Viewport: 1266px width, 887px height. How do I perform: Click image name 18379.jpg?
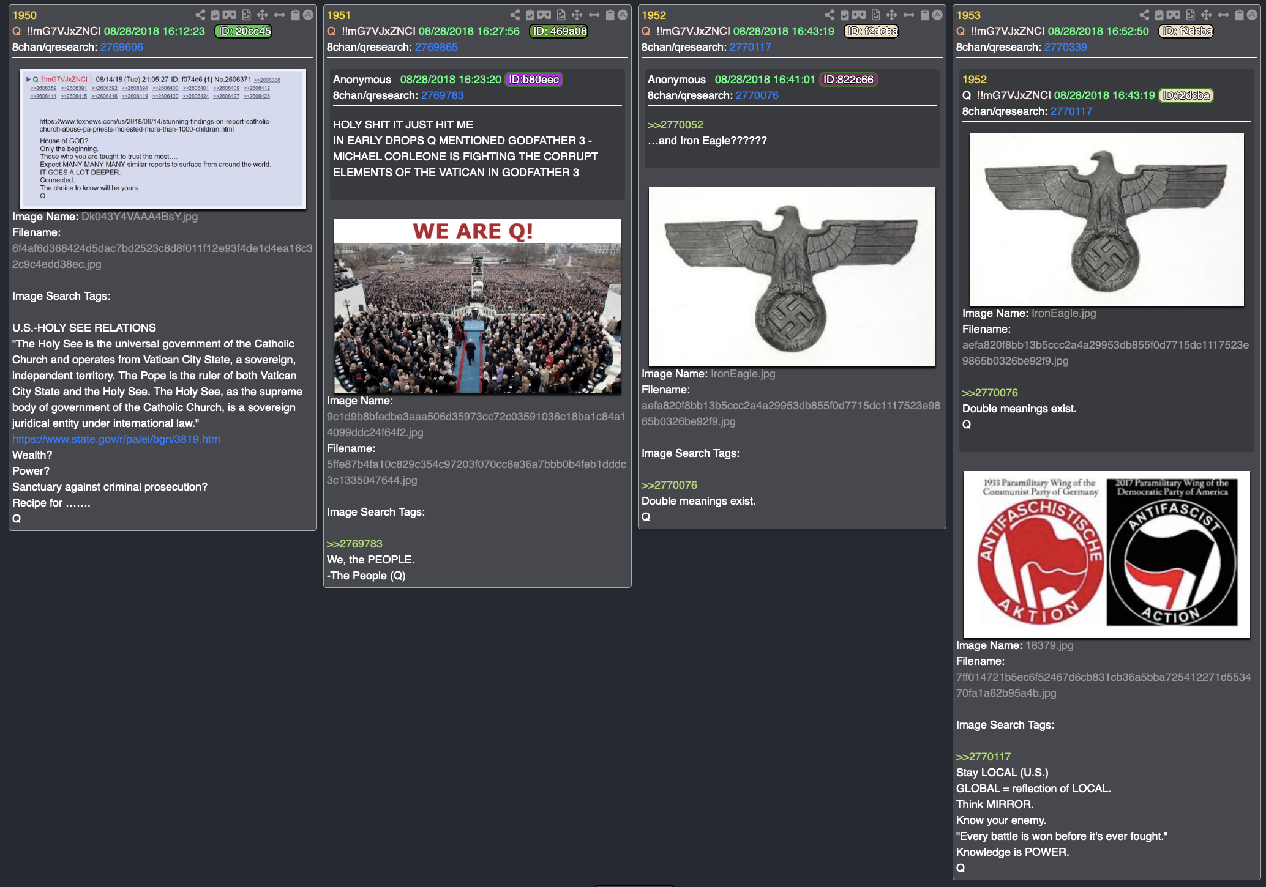coord(1049,645)
